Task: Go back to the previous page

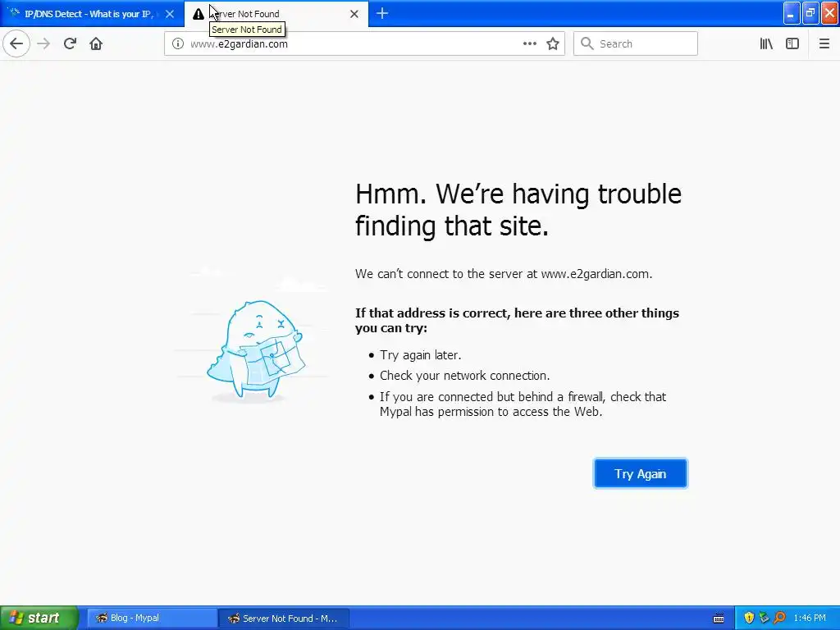Action: pos(16,44)
